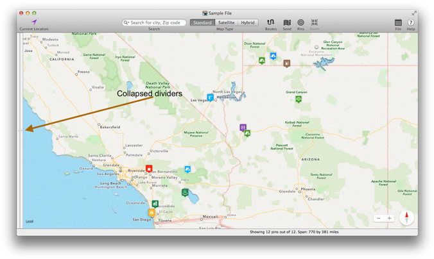Open the Pins tool
The height and width of the screenshot is (259, 434).
tap(300, 22)
